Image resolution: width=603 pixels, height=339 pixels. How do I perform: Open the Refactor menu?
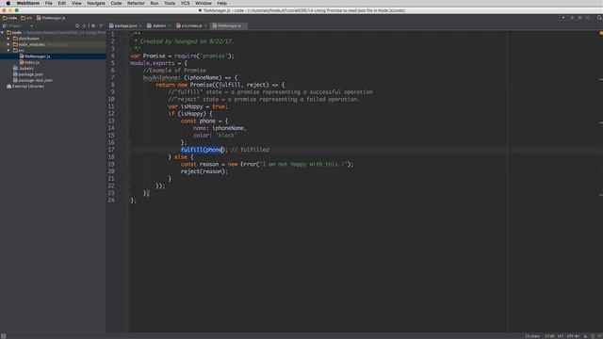click(x=136, y=3)
